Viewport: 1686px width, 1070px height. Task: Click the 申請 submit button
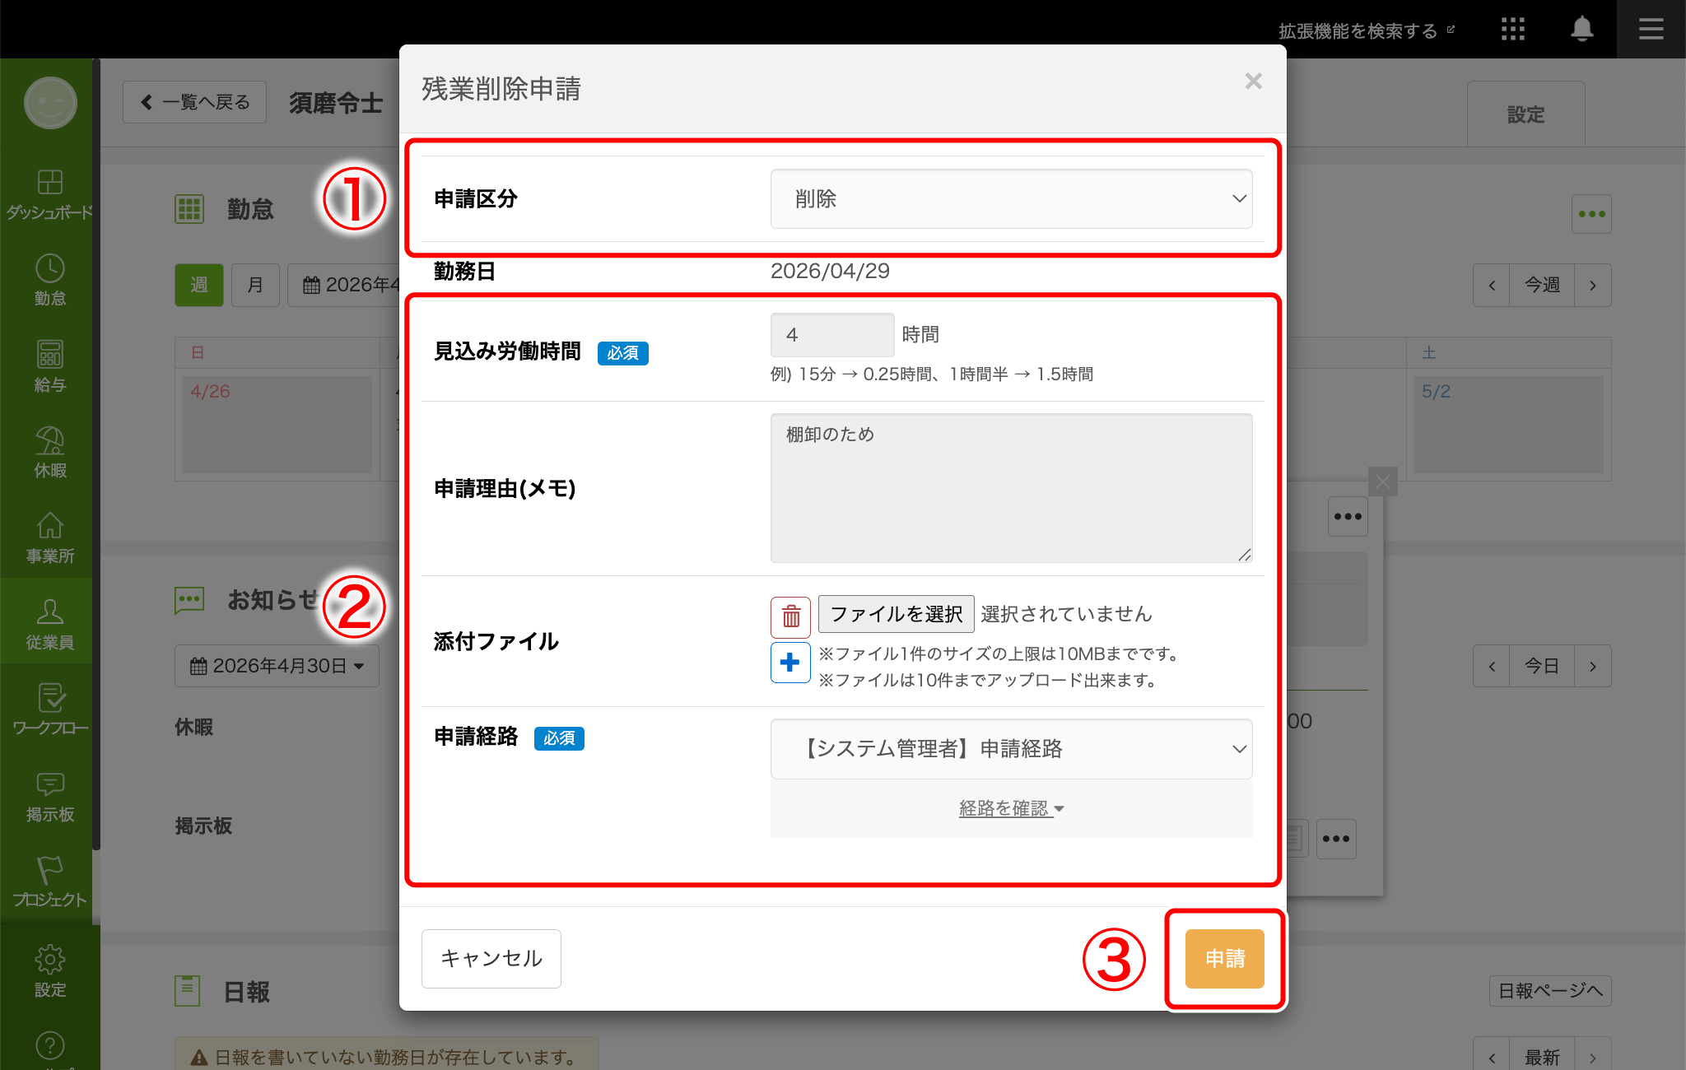pos(1224,959)
